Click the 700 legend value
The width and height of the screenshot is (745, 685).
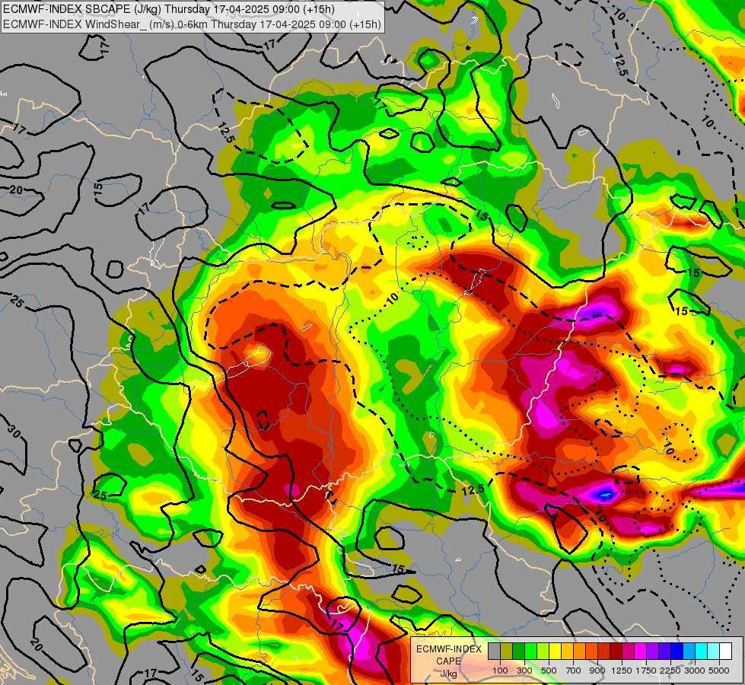574,671
